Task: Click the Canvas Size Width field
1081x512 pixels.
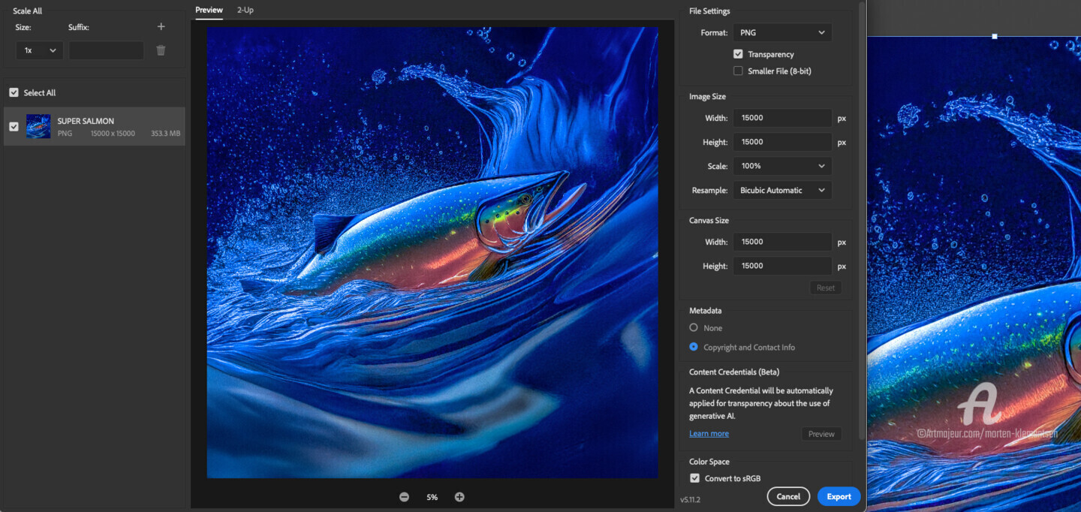Action: 782,242
